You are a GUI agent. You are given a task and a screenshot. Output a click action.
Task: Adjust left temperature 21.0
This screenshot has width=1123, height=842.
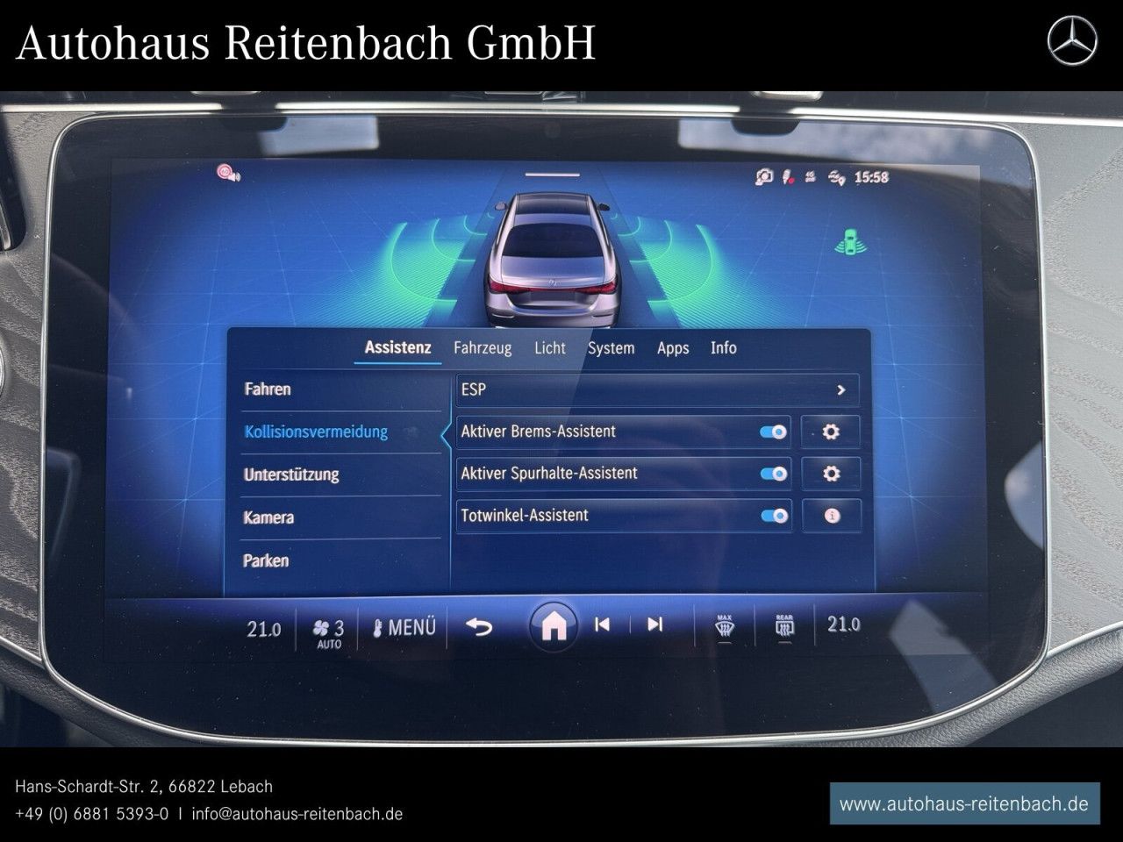[x=263, y=628]
